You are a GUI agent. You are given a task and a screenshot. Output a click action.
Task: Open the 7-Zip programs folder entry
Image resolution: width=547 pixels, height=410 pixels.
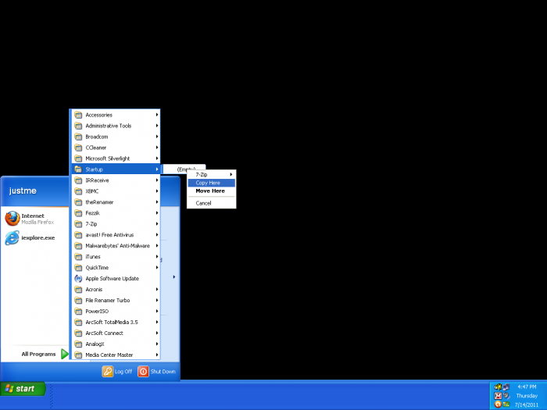click(x=116, y=224)
